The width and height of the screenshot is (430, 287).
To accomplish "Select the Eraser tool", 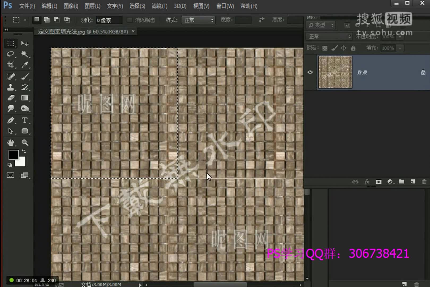I will pos(11,98).
